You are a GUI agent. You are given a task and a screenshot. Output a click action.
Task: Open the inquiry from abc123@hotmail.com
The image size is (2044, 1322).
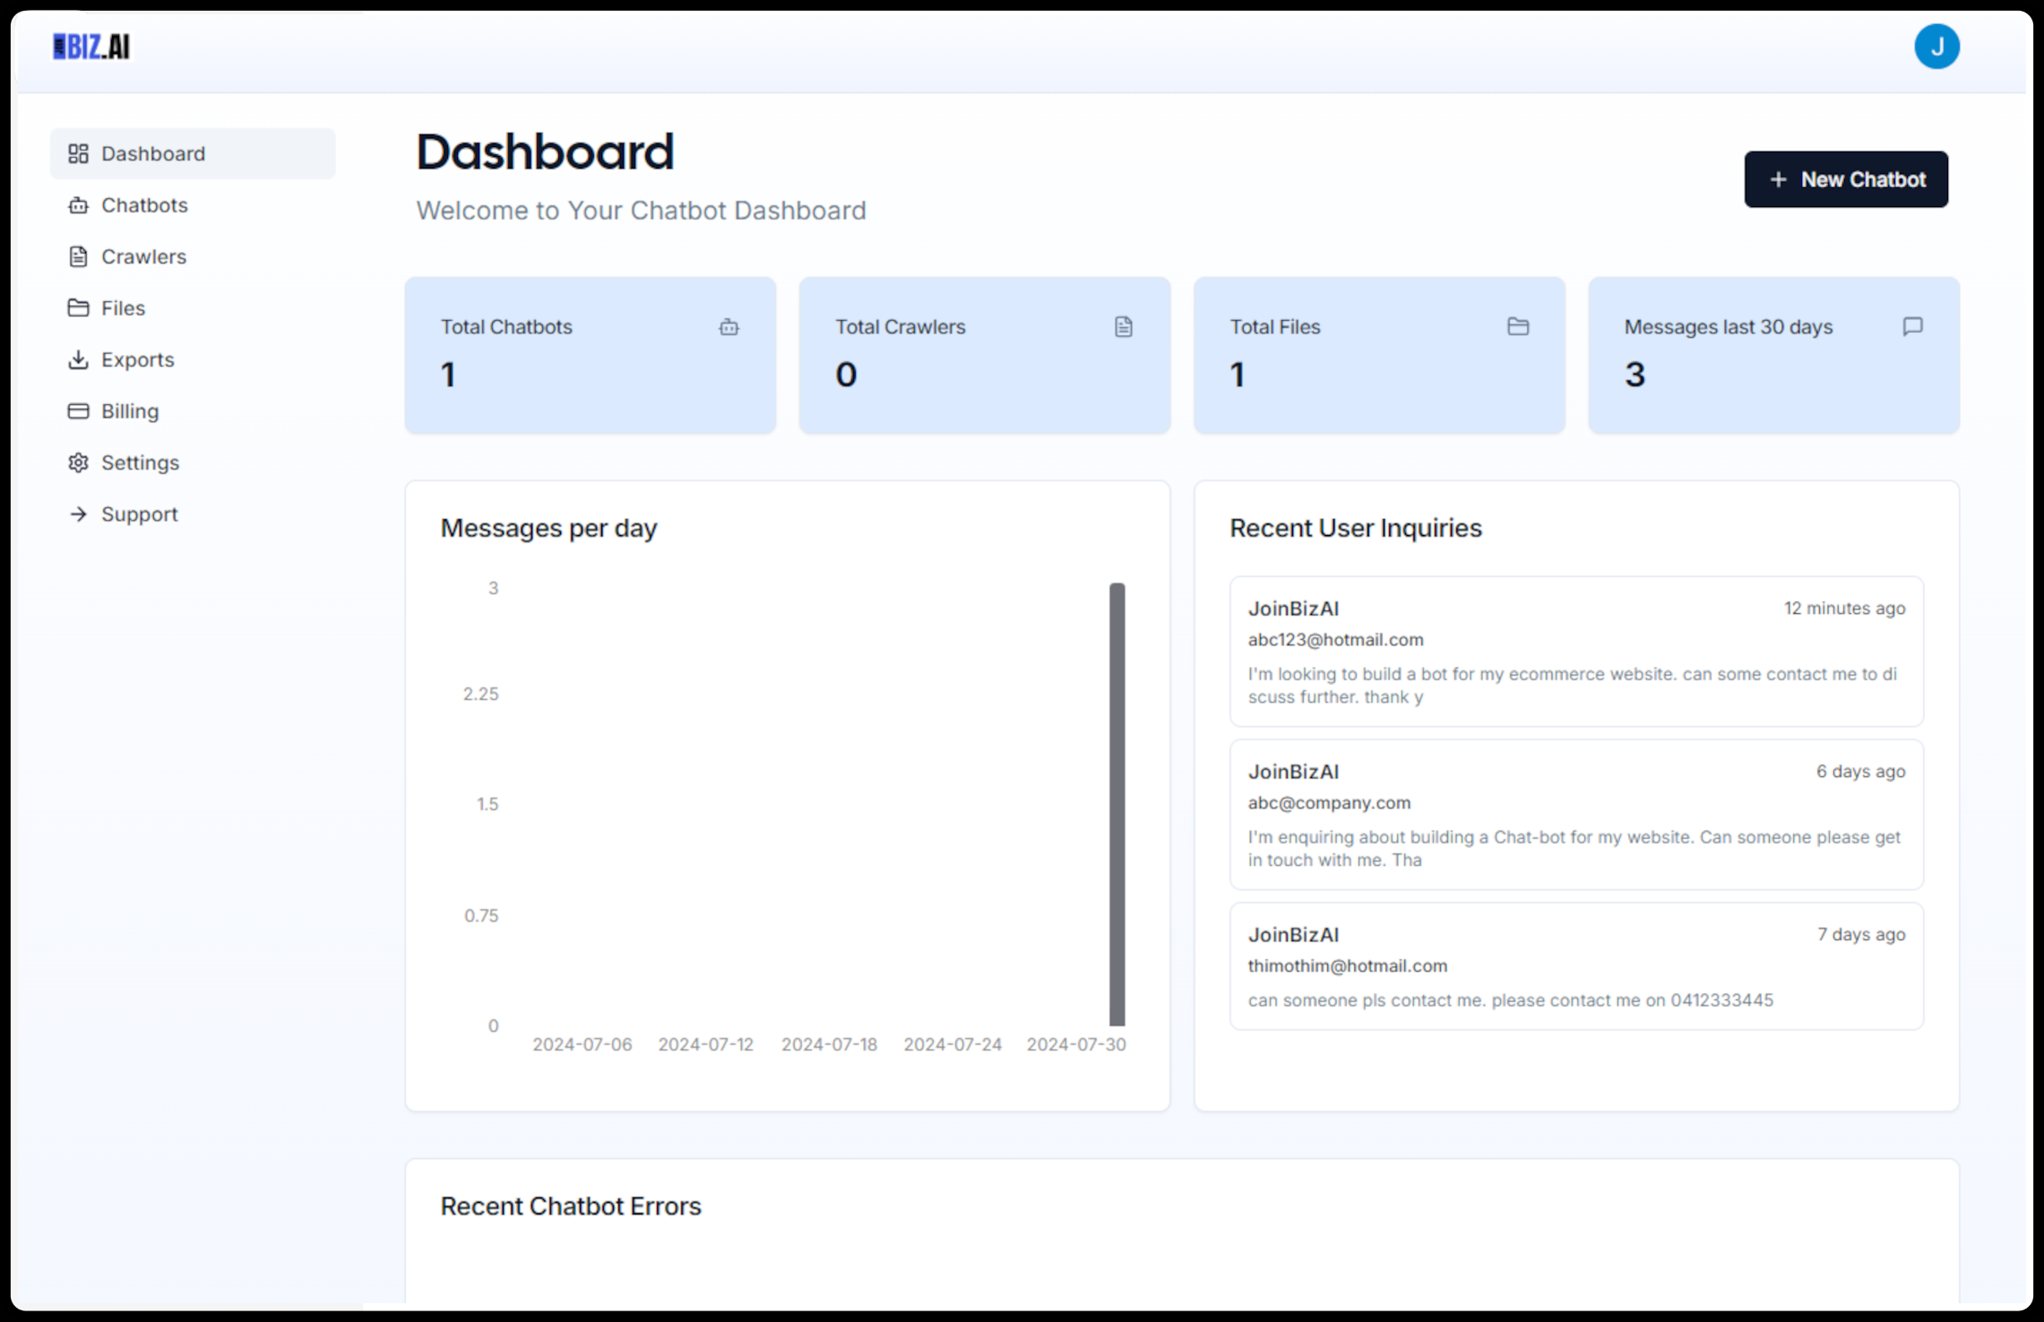pos(1576,652)
